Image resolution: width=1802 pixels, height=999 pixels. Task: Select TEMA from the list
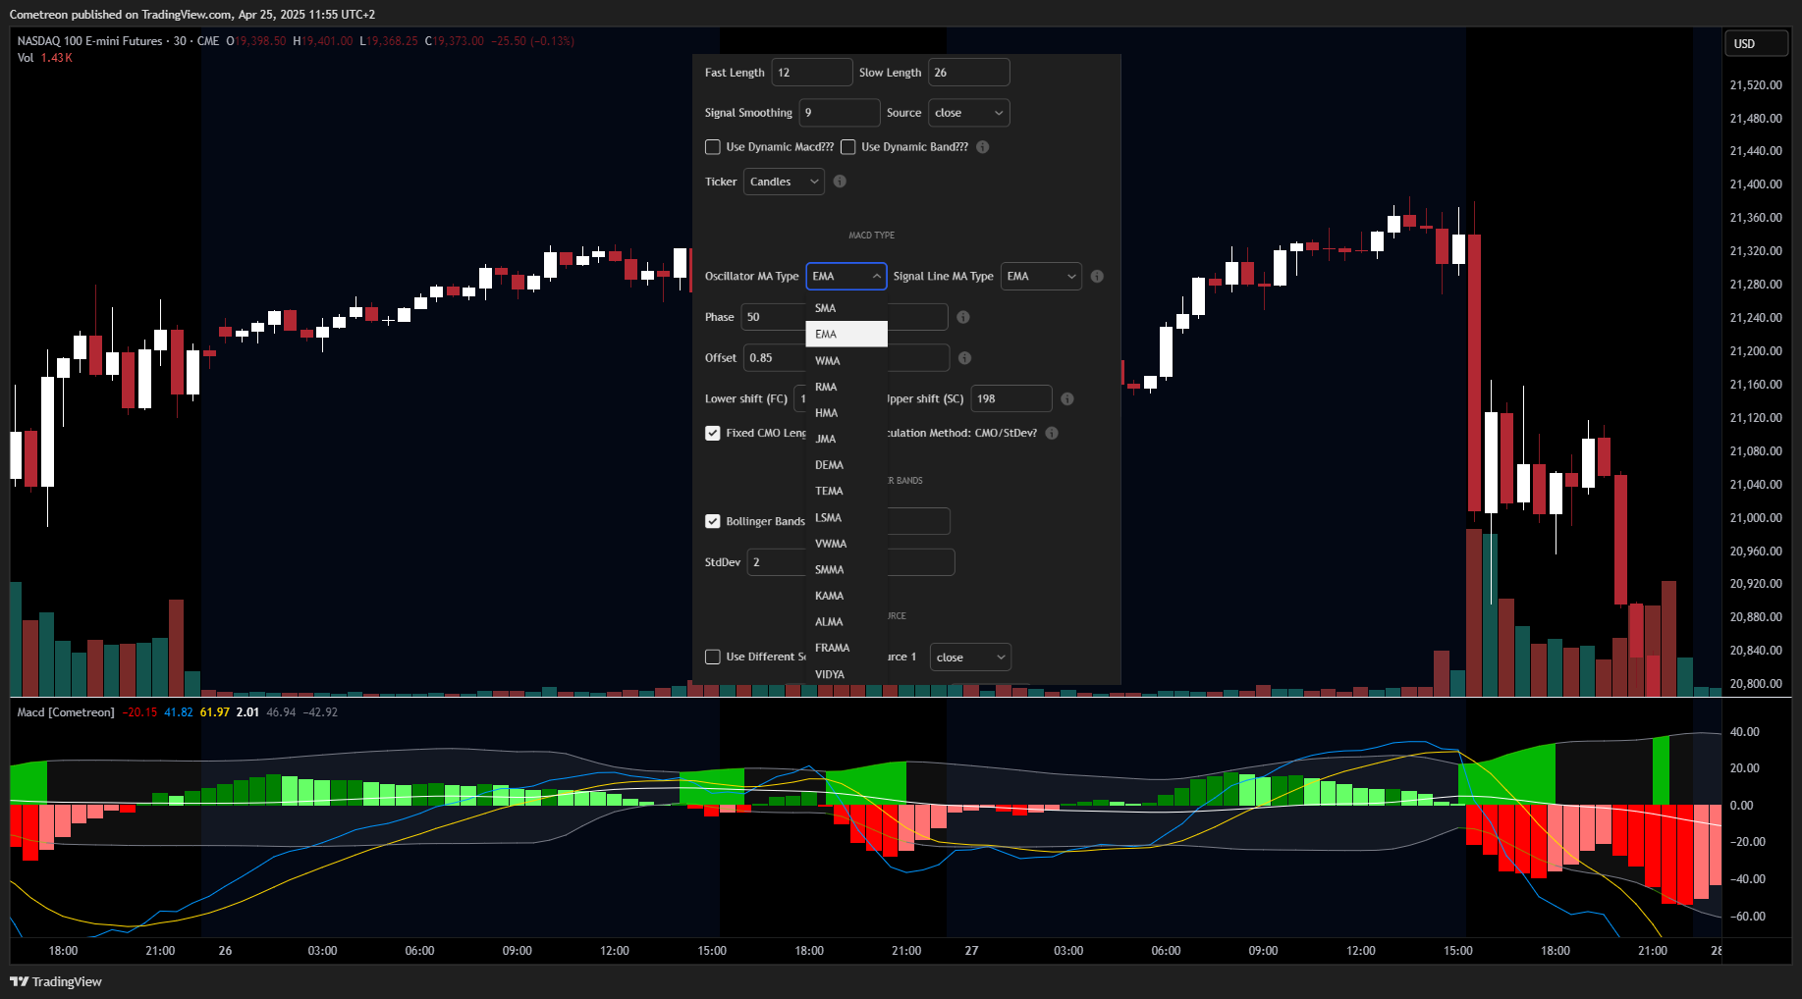pos(846,491)
